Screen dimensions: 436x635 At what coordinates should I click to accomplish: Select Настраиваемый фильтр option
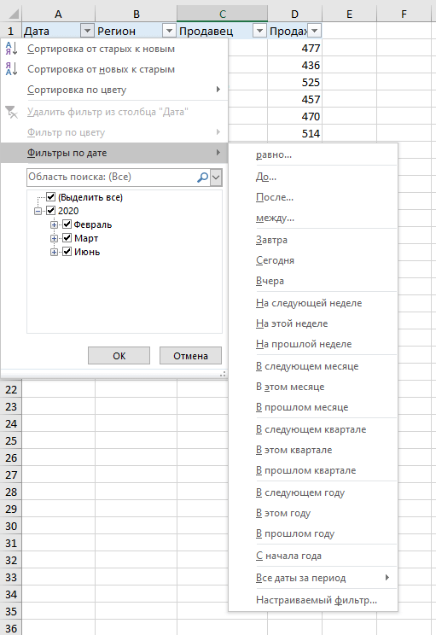point(317,600)
